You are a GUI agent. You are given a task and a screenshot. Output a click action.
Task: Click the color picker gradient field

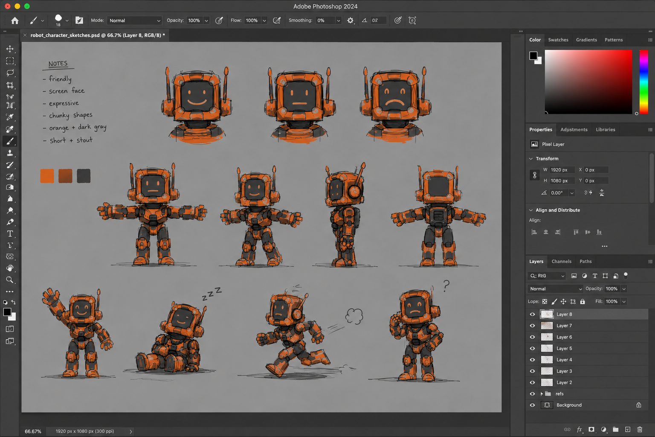click(588, 82)
